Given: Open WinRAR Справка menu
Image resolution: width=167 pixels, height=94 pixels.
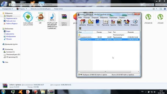Looking at the screenshot, I should tap(122, 17).
